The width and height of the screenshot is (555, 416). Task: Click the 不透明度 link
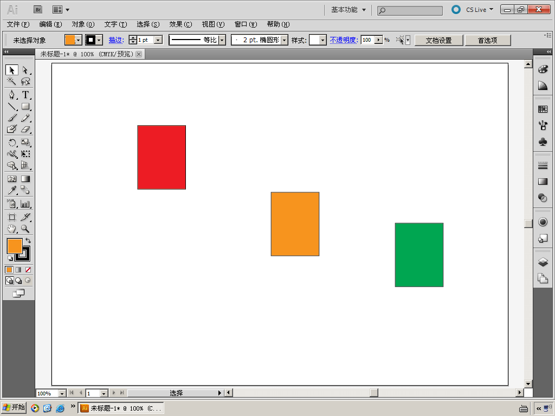pos(344,40)
